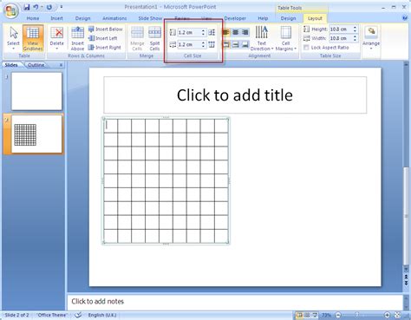411x320 pixels.
Task: Click the Zoom Out minus button
Action: coord(338,315)
